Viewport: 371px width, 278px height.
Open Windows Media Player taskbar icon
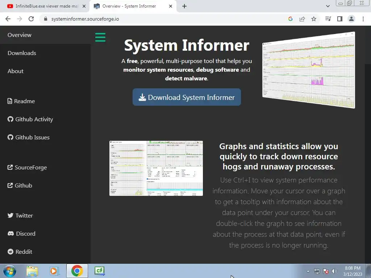[x=54, y=271]
